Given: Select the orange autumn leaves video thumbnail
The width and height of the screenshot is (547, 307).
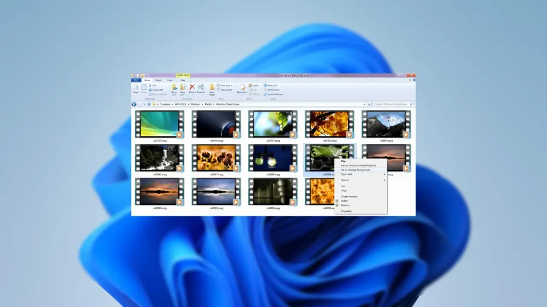Looking at the screenshot, I should 329,124.
